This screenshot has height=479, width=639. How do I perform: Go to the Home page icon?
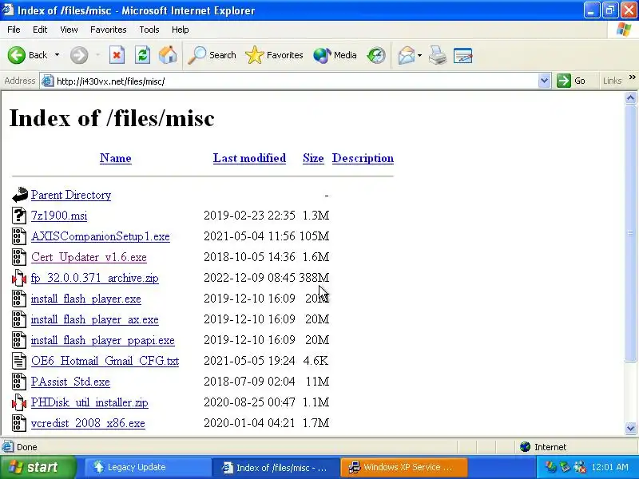point(168,55)
